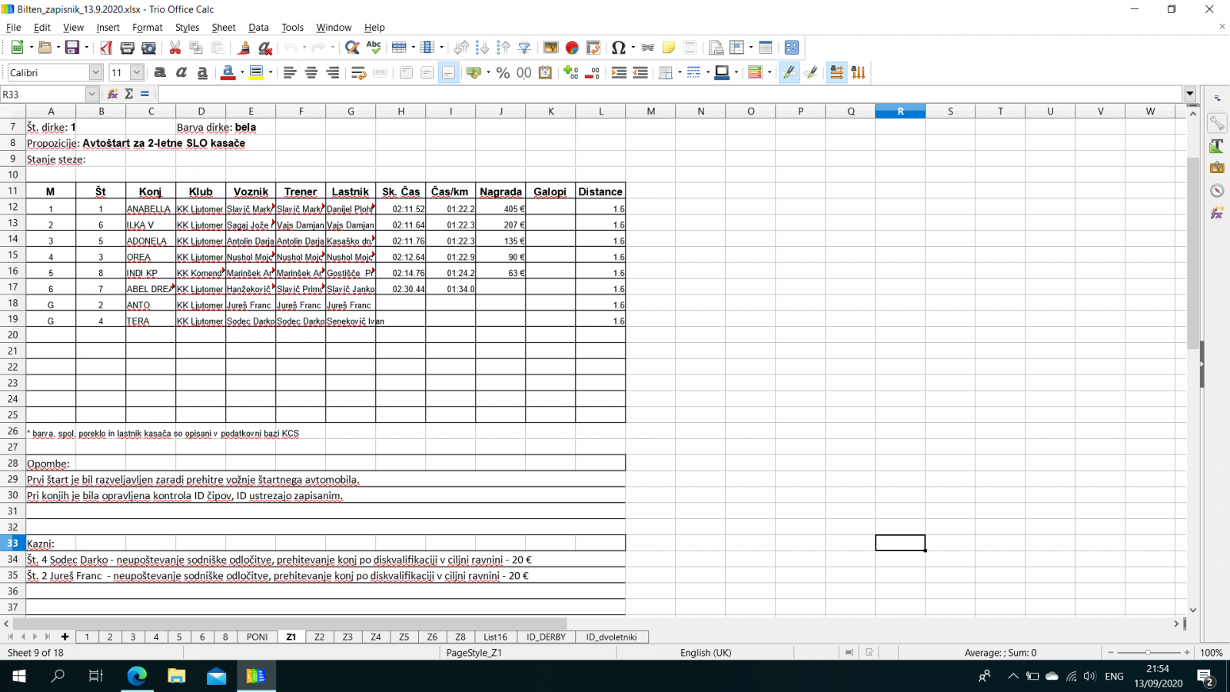Screen dimensions: 1230x692
Task: Click the Save document icon
Action: point(72,48)
